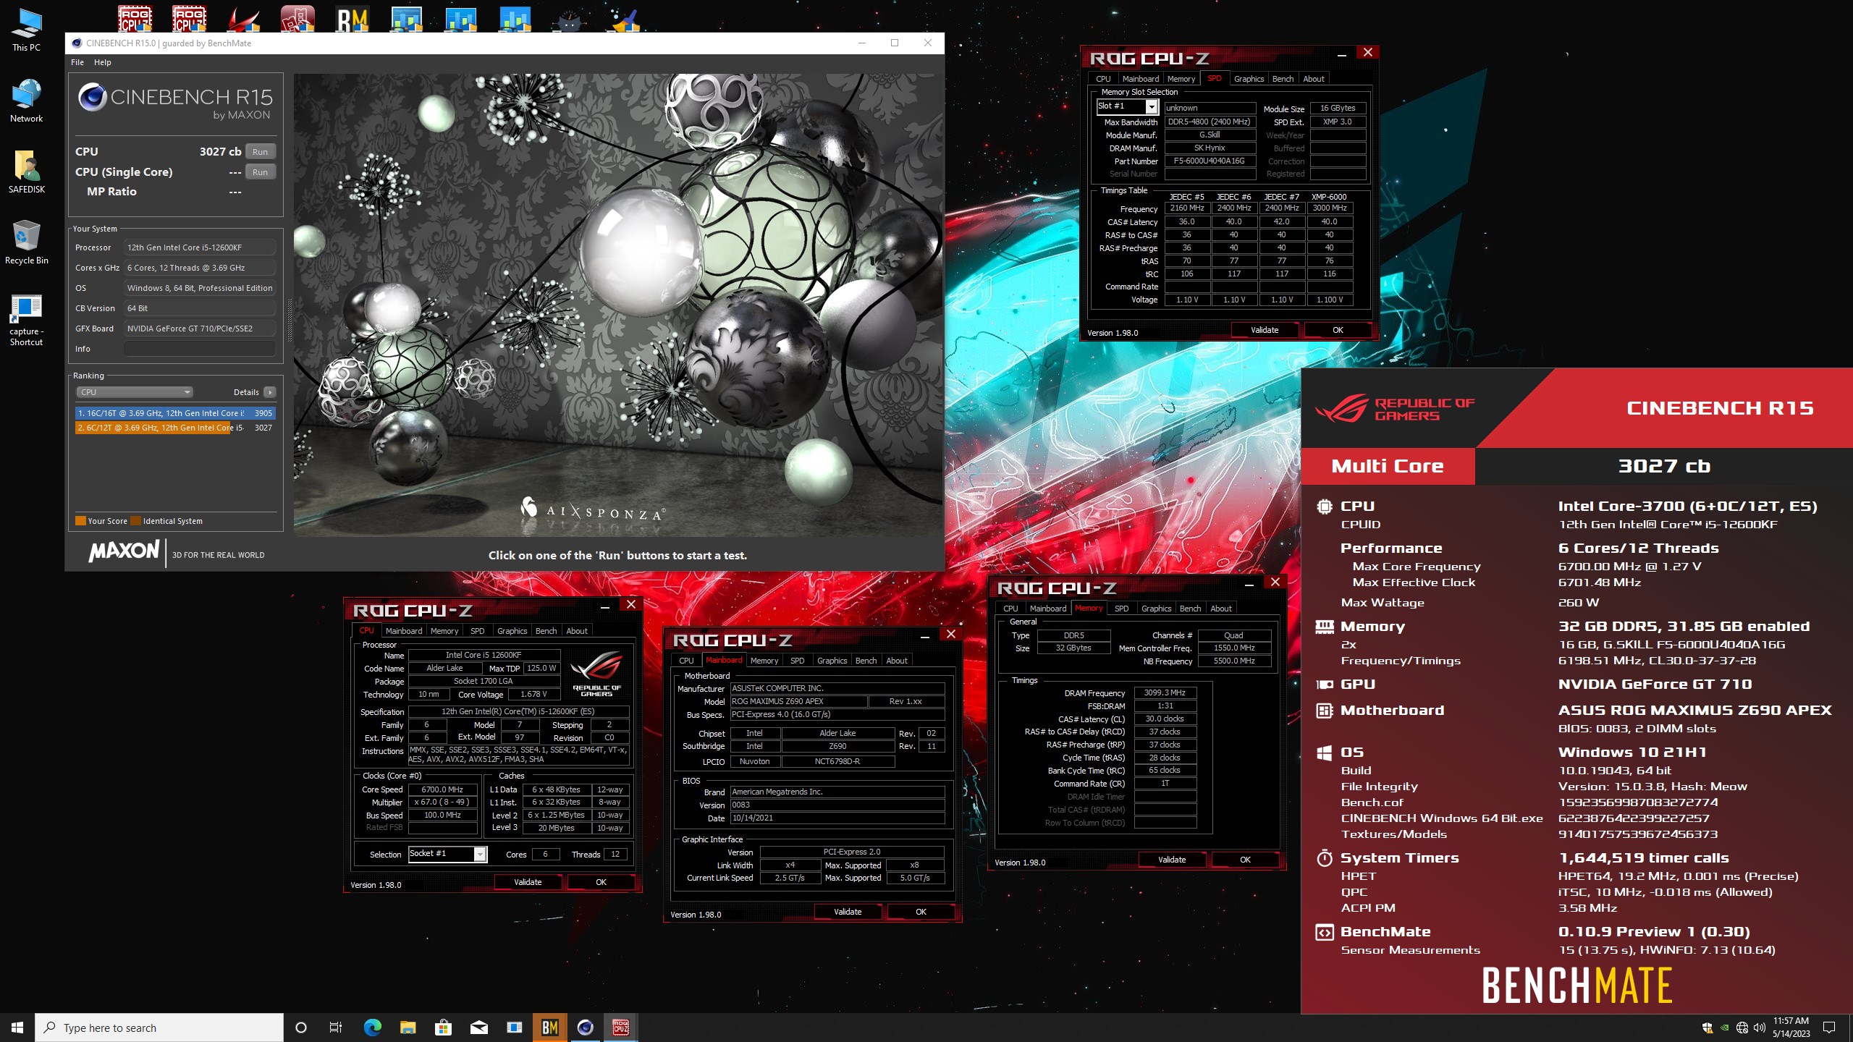The width and height of the screenshot is (1853, 1042).
Task: Click the Cinebench title bar app icon
Action: [77, 43]
